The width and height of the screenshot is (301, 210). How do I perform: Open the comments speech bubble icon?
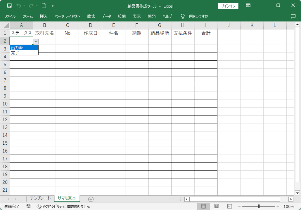pyautogui.click(x=293, y=16)
